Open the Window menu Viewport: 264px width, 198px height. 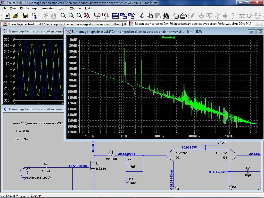click(76, 8)
